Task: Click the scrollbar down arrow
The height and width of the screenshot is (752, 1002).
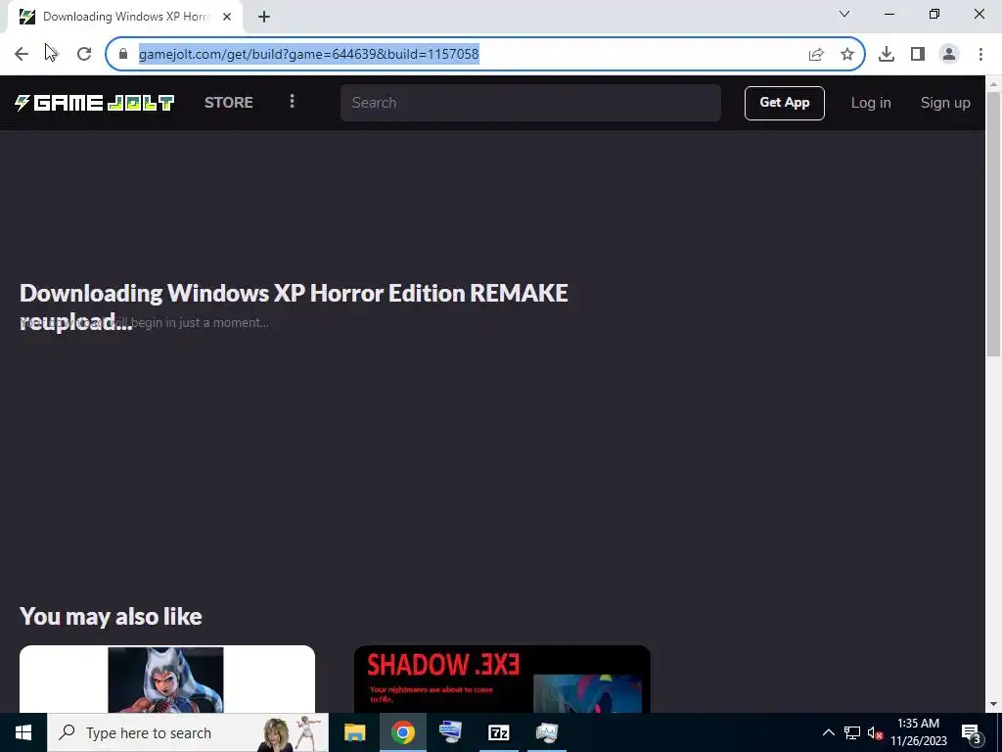Action: pos(993,704)
